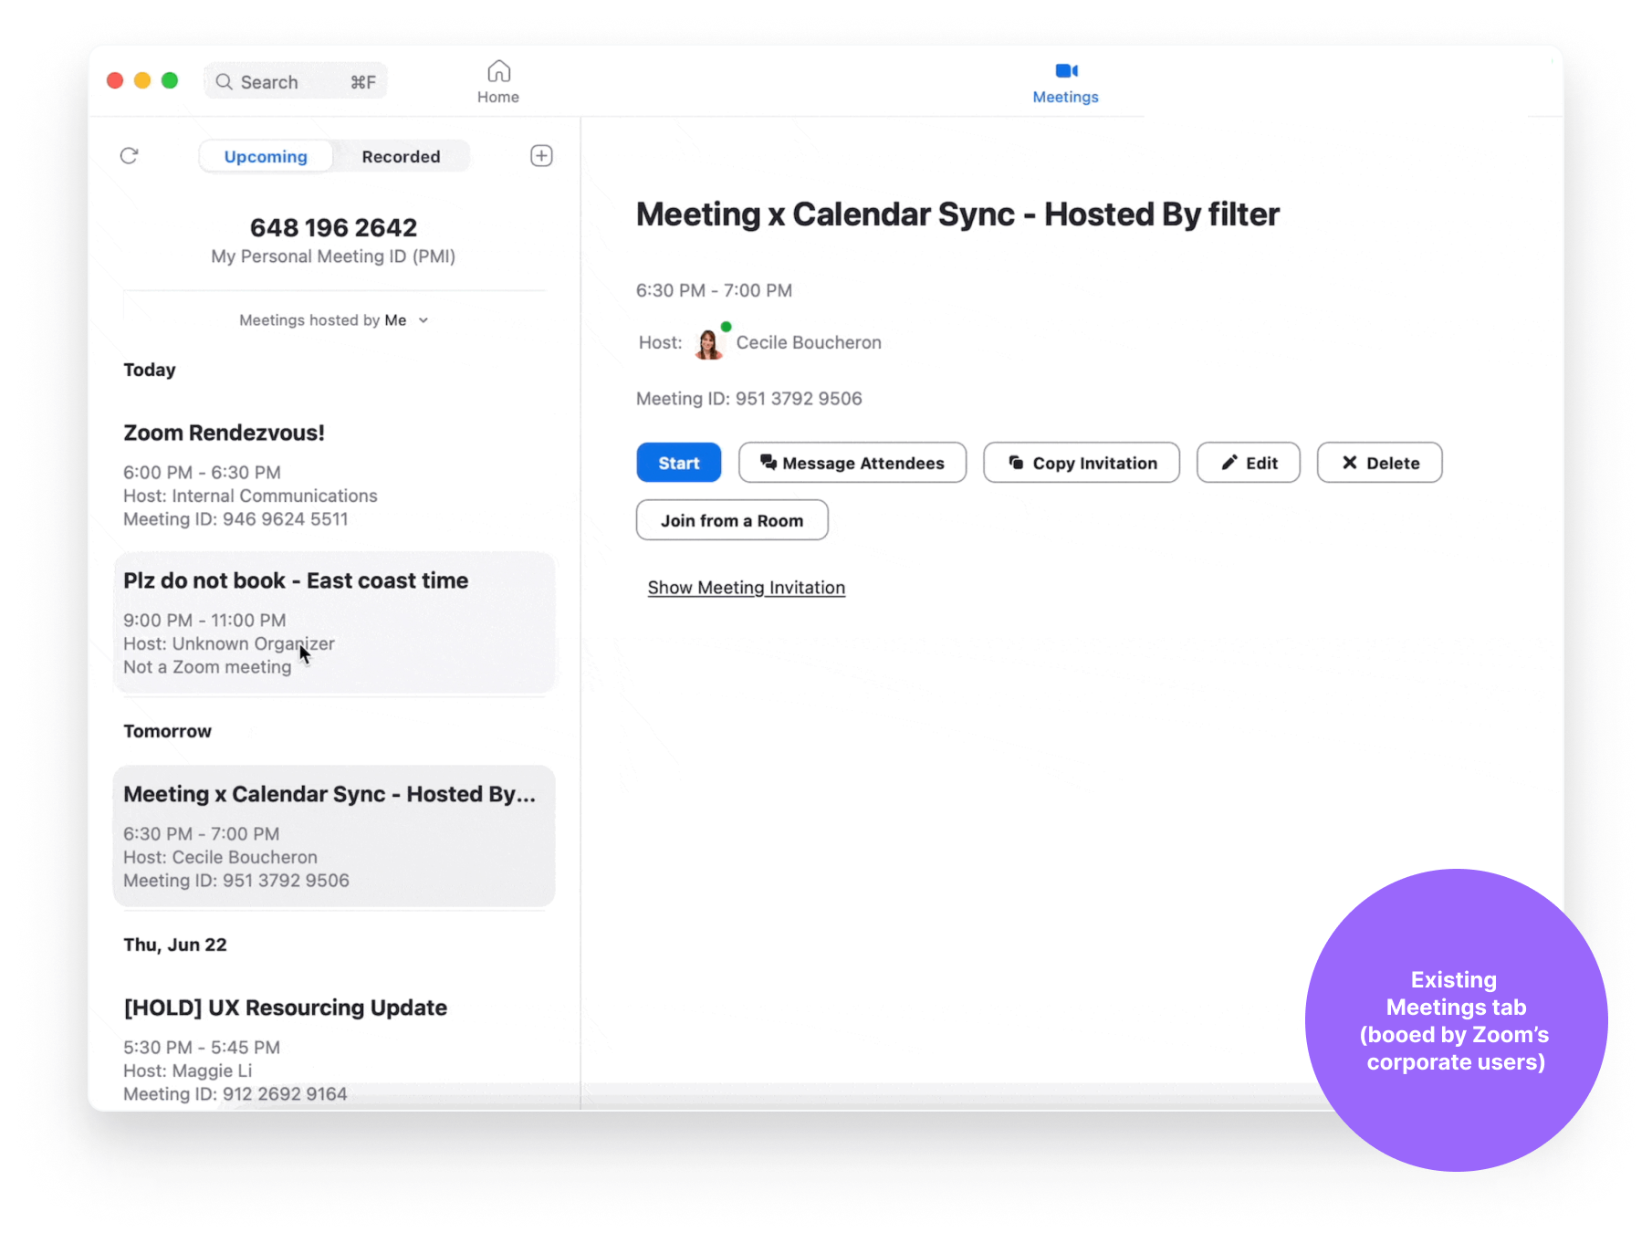Viewport: 1652px width, 1243px height.
Task: Select the Meetings camera icon
Action: (x=1066, y=71)
